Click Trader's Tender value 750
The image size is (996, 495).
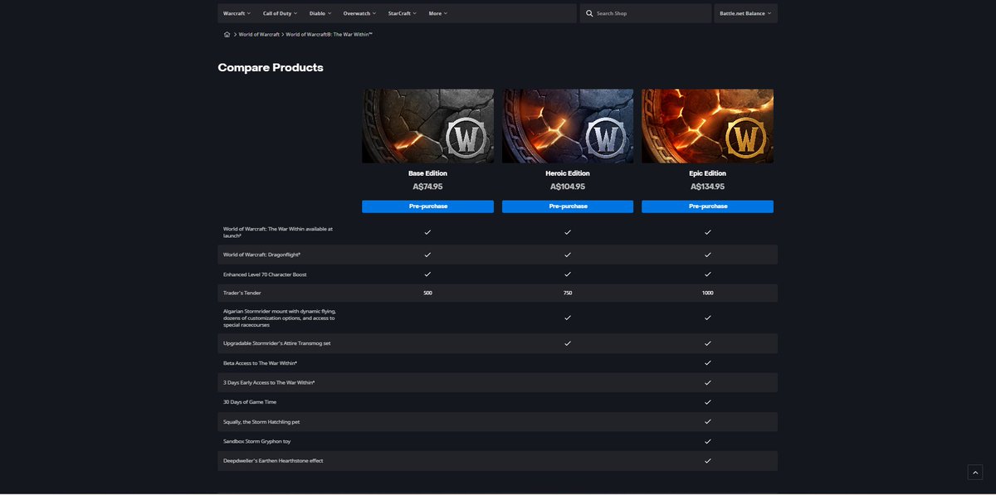pos(568,293)
